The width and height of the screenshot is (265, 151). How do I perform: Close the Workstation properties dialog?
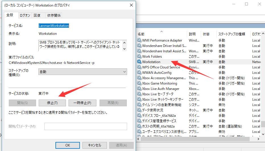(x=131, y=5)
